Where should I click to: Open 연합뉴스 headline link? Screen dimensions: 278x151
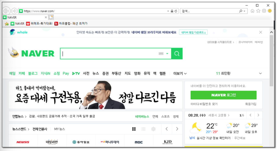62,116
